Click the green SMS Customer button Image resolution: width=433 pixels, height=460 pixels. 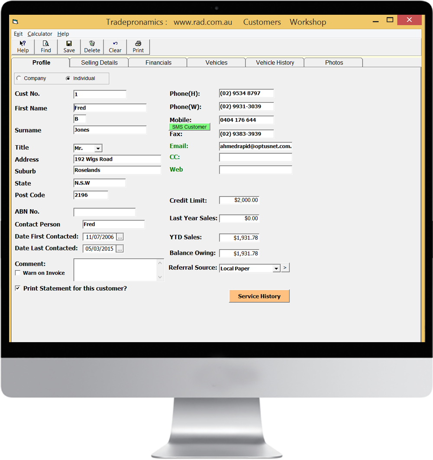click(190, 127)
